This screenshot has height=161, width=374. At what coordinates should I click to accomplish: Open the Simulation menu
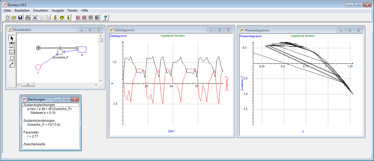coord(41,10)
